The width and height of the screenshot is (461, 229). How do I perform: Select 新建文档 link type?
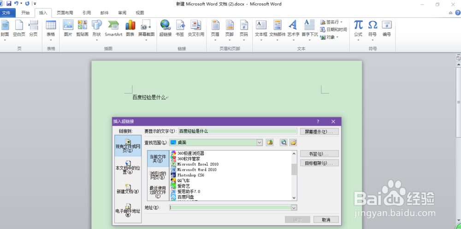[128, 188]
